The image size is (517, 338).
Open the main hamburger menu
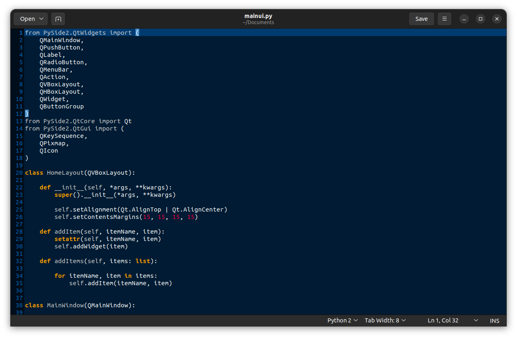coord(444,19)
